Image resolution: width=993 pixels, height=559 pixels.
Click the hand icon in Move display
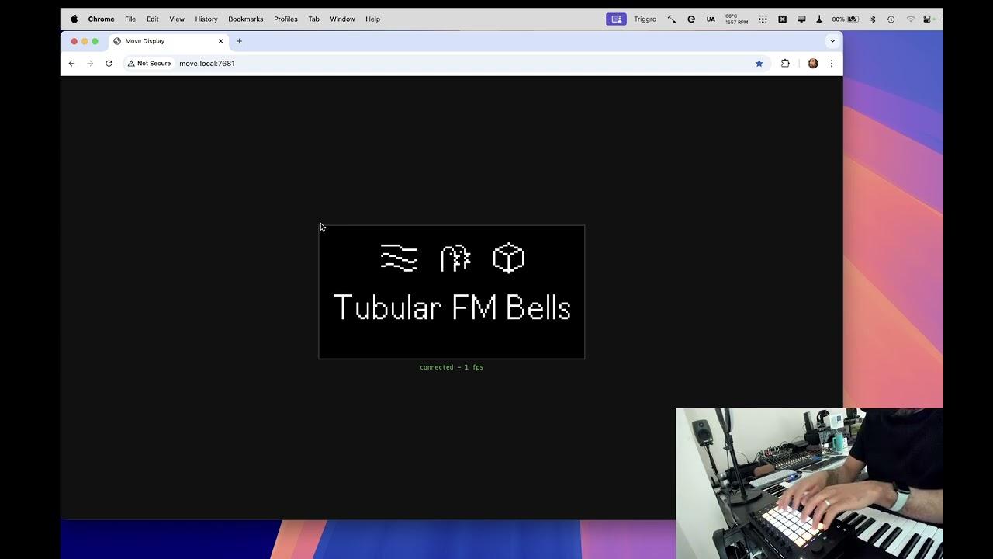tap(455, 258)
